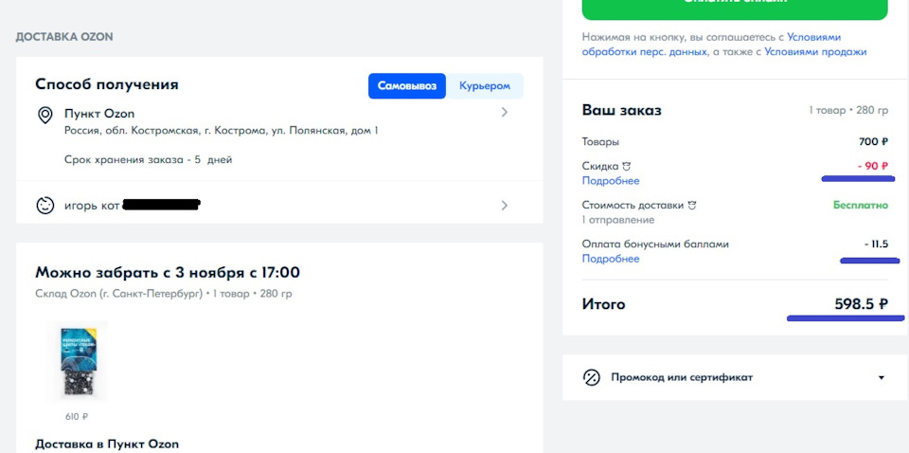Click the Способ получения heading
Viewport: 909px width, 453px height.
pyautogui.click(x=107, y=84)
